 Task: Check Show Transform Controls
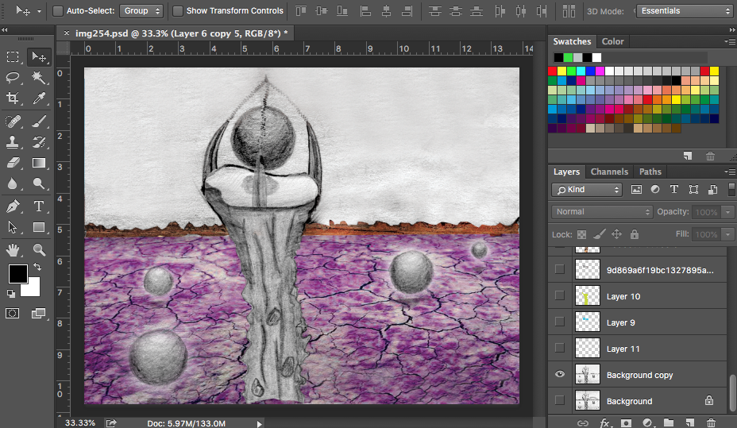(178, 11)
